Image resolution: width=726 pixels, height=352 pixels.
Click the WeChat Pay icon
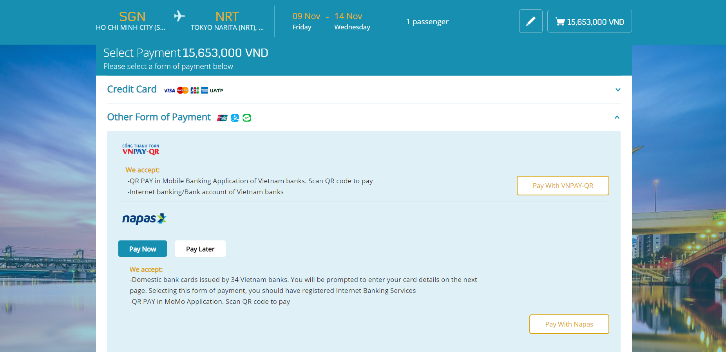click(x=247, y=118)
